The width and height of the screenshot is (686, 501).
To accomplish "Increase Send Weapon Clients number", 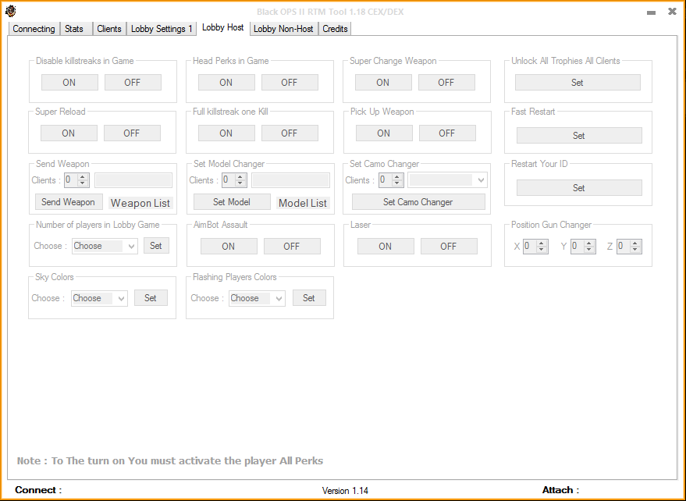I will (x=84, y=177).
